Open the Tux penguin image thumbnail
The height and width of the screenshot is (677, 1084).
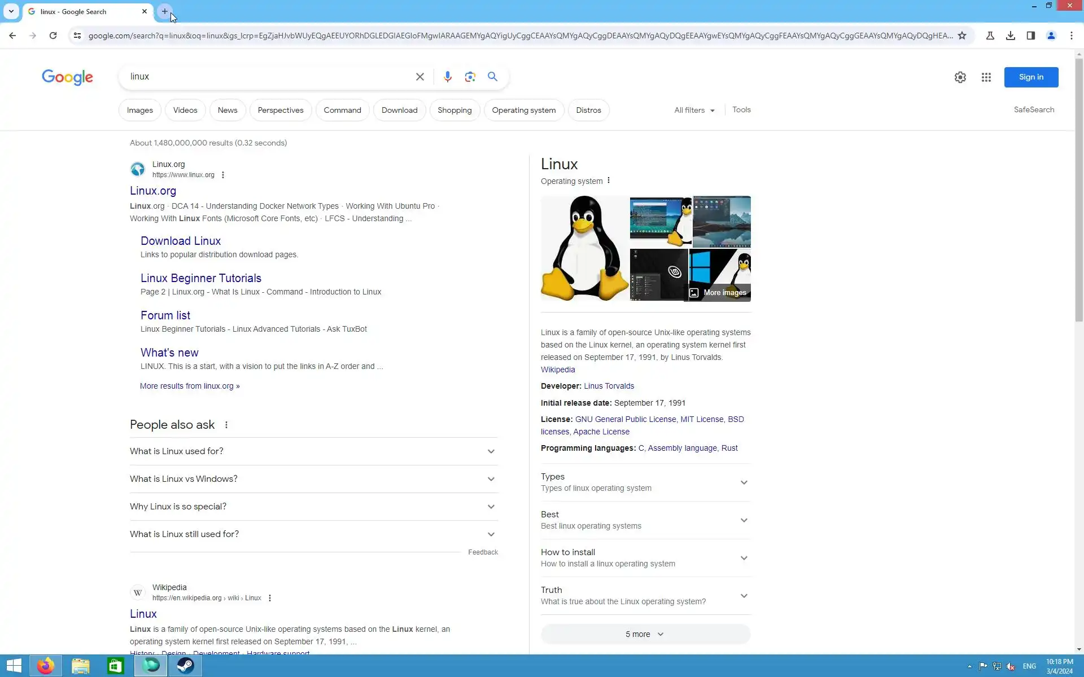[584, 248]
